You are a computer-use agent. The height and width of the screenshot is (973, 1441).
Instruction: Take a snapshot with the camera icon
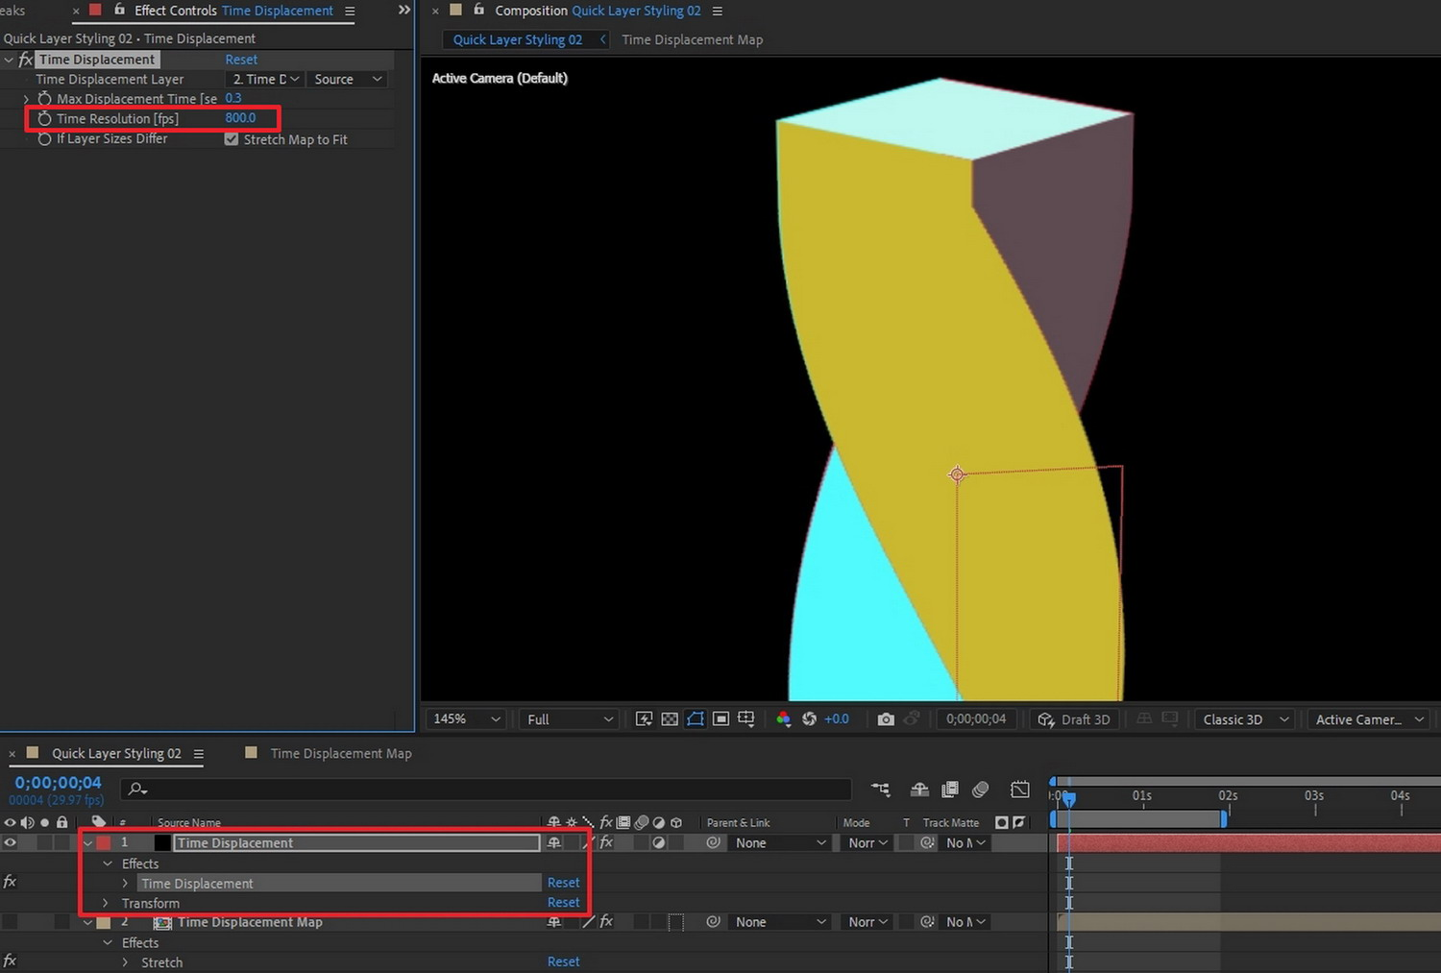point(885,719)
